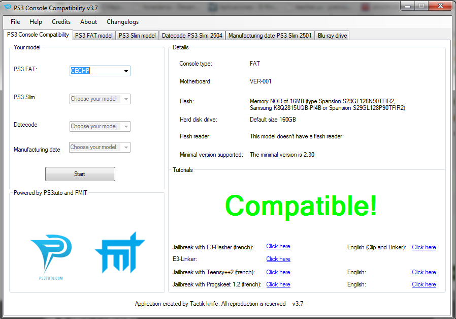Open Teensy++2 french jailbreak link
This screenshot has height=319, width=456.
tap(278, 272)
